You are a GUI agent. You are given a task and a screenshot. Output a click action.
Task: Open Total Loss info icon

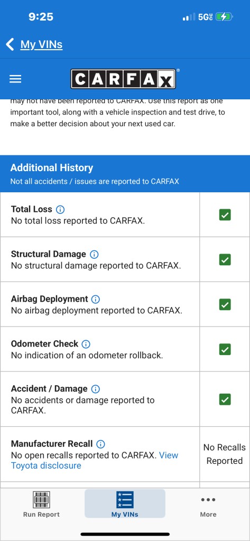(x=60, y=209)
